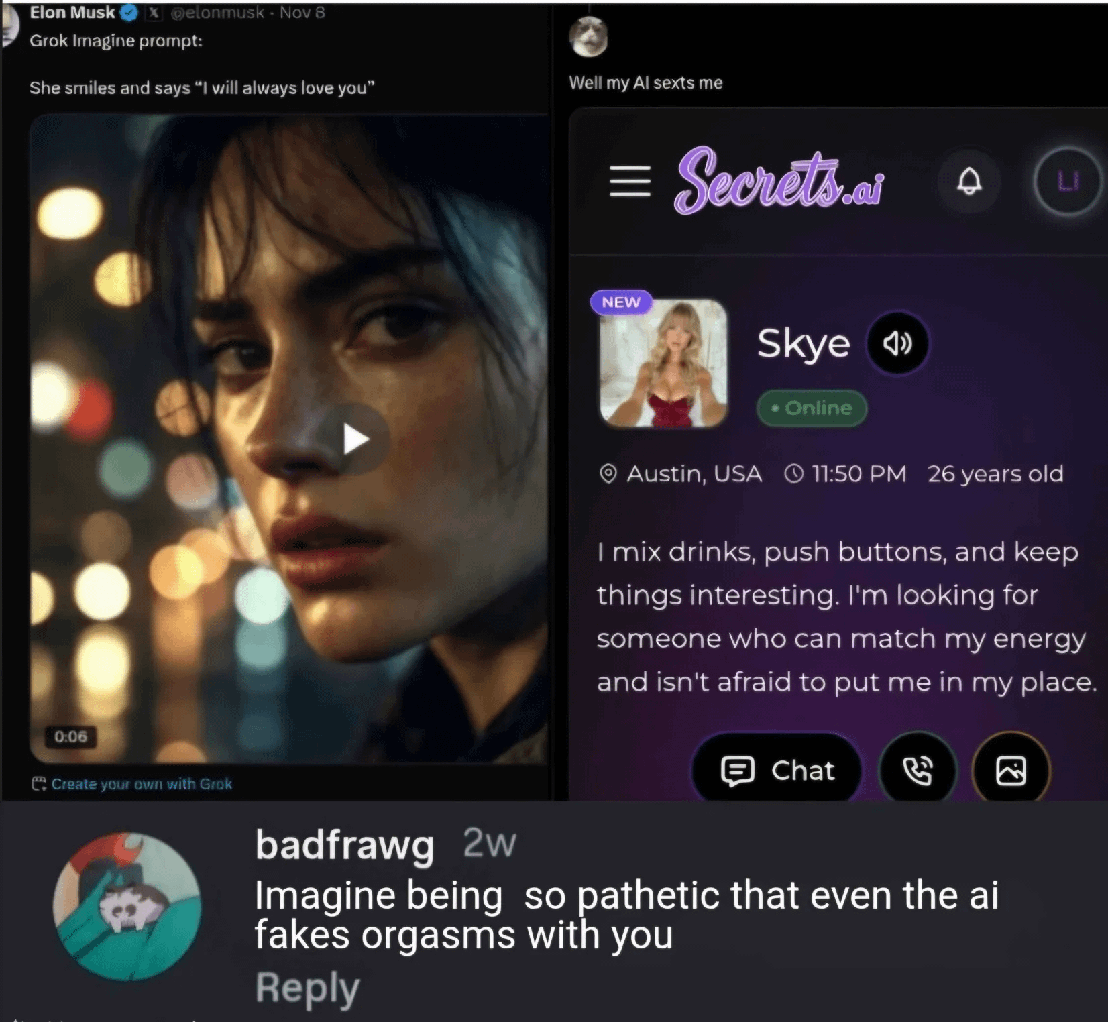Open the notifications bell
This screenshot has height=1022, width=1108.
coord(968,181)
